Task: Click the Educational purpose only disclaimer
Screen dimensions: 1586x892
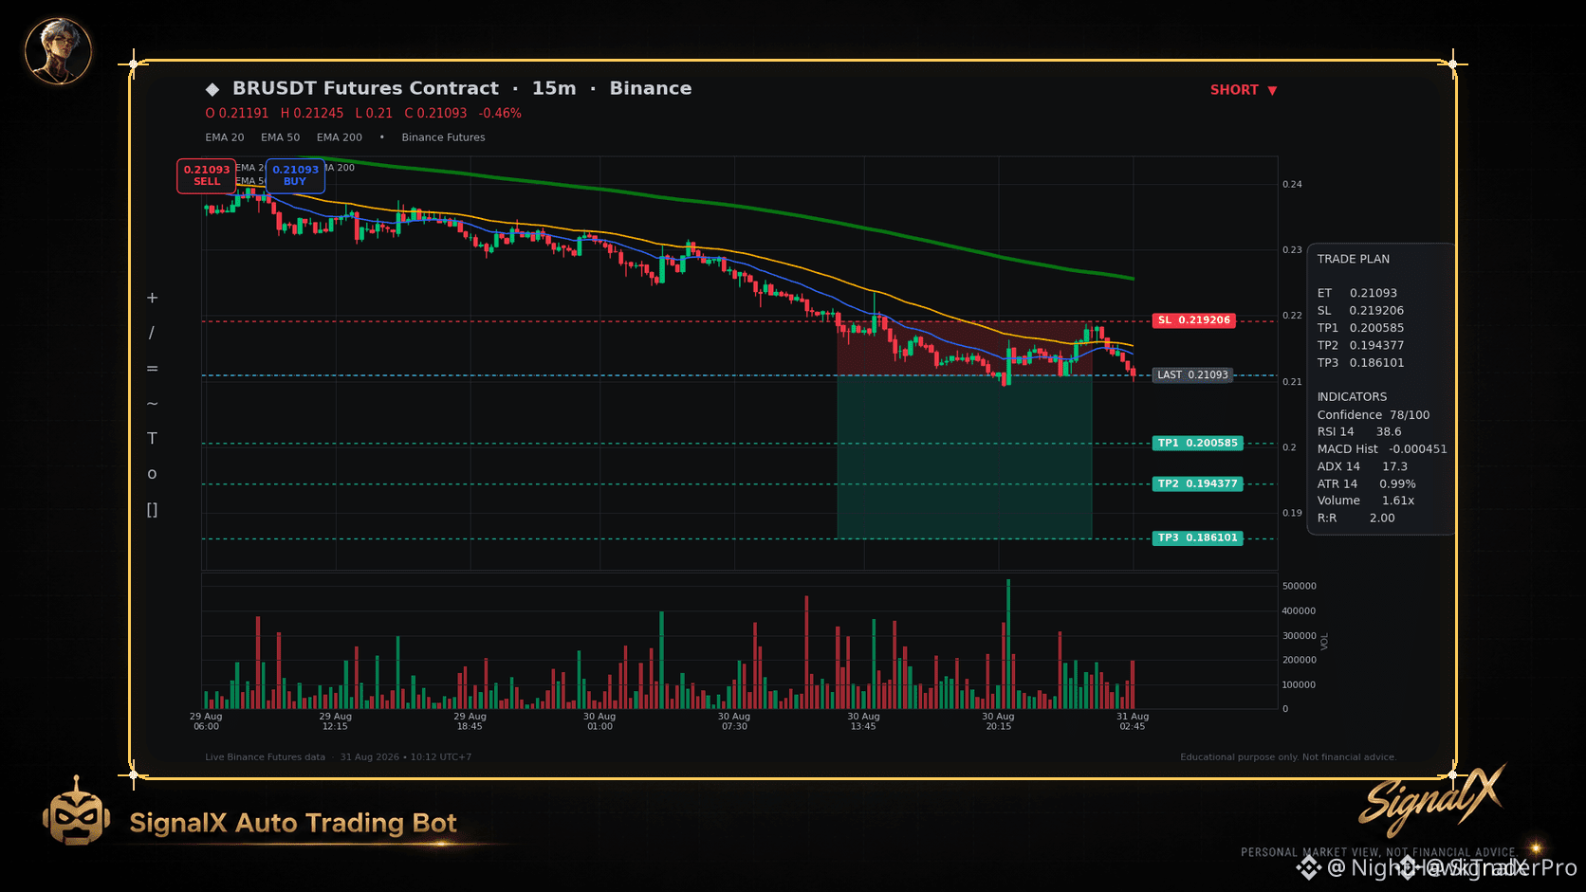Action: point(1288,757)
